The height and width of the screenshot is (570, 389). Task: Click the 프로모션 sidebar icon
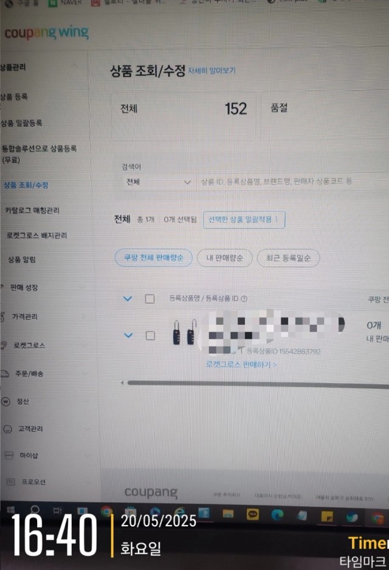click(x=10, y=482)
